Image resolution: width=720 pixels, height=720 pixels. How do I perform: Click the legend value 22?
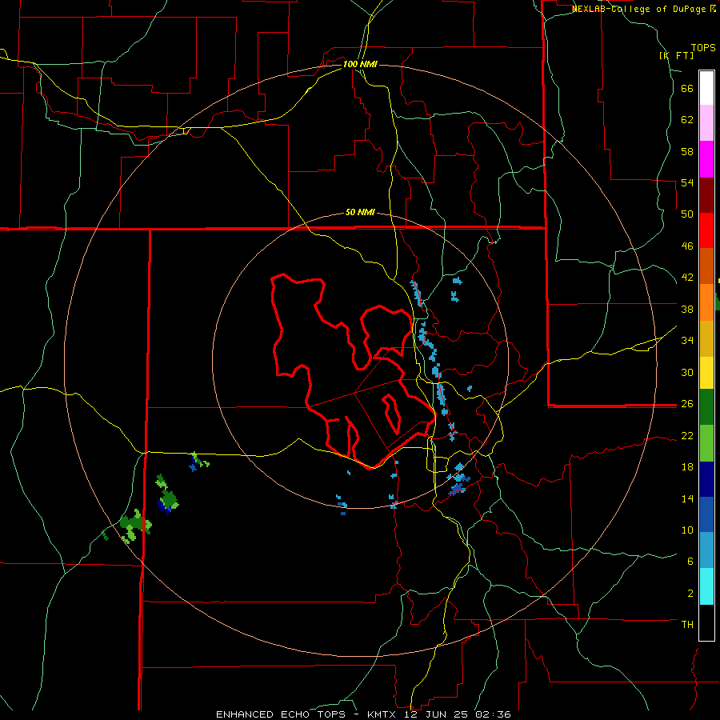click(687, 435)
